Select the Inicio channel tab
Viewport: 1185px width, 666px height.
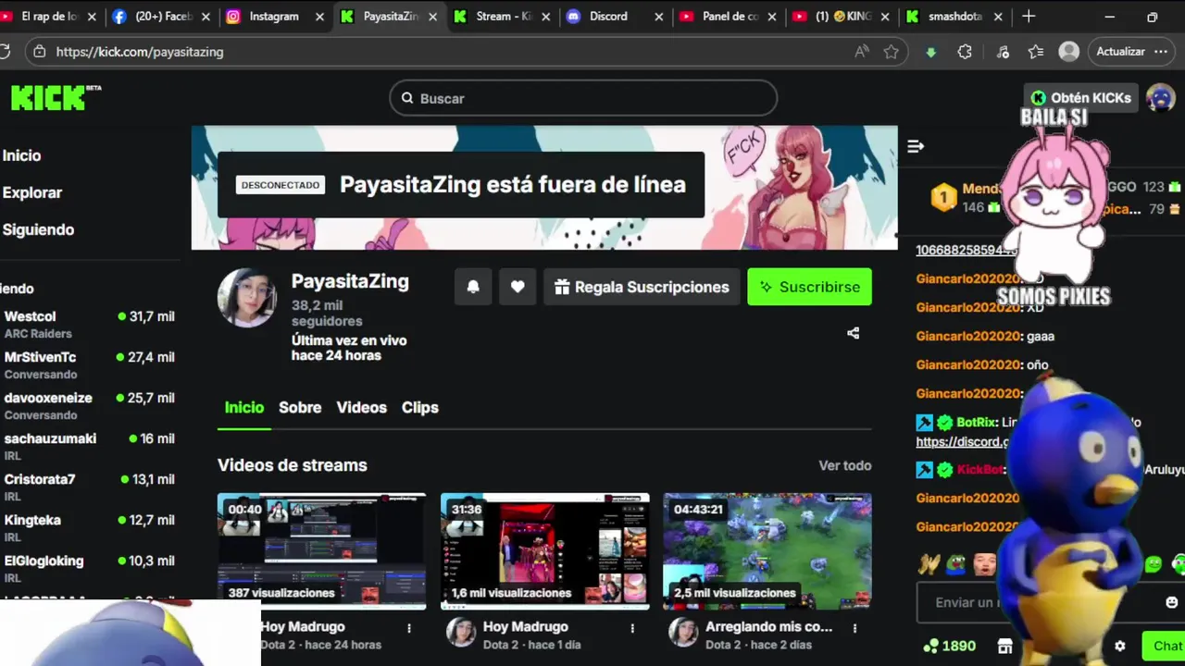point(244,407)
